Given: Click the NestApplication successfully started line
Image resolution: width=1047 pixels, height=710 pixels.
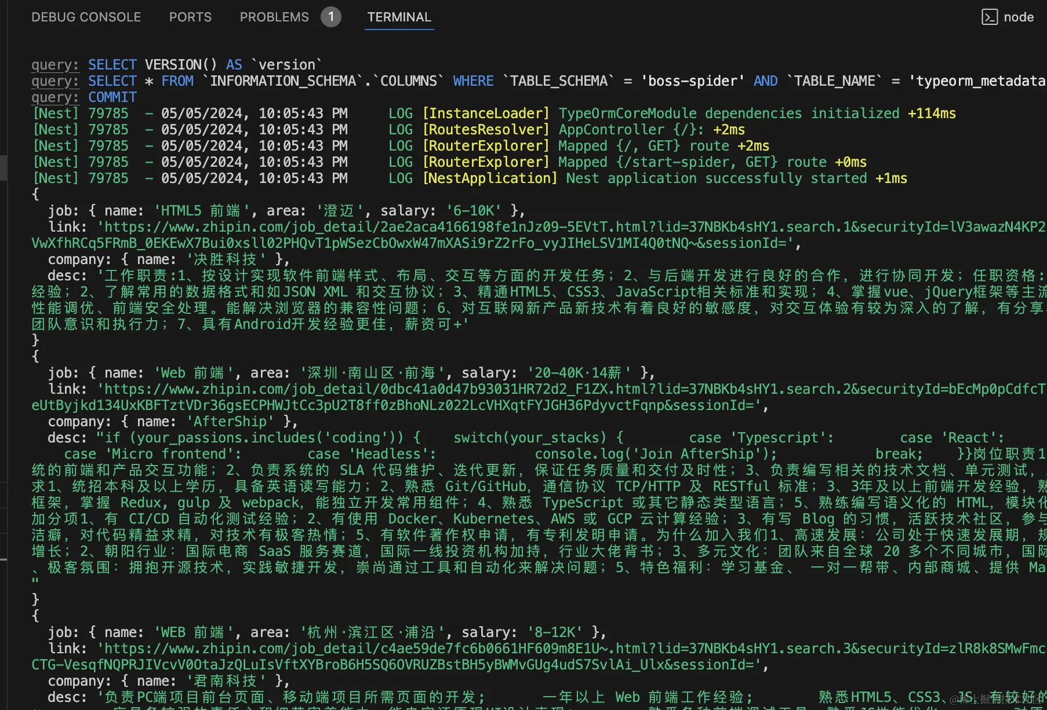Looking at the screenshot, I should [470, 178].
